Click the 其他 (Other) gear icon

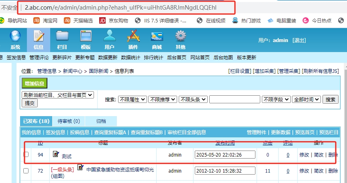tap(180, 36)
